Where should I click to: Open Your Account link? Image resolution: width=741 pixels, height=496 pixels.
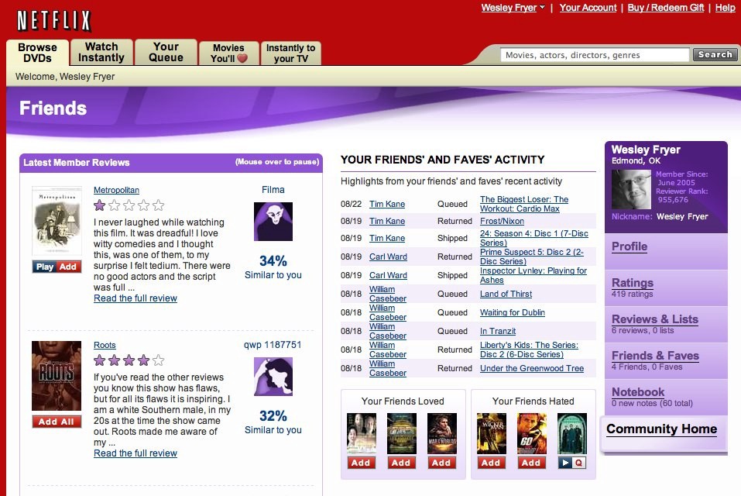tap(588, 8)
